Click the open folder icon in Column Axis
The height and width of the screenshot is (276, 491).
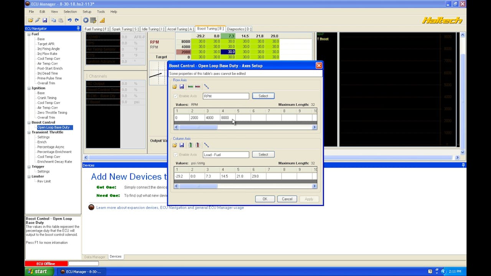point(175,145)
